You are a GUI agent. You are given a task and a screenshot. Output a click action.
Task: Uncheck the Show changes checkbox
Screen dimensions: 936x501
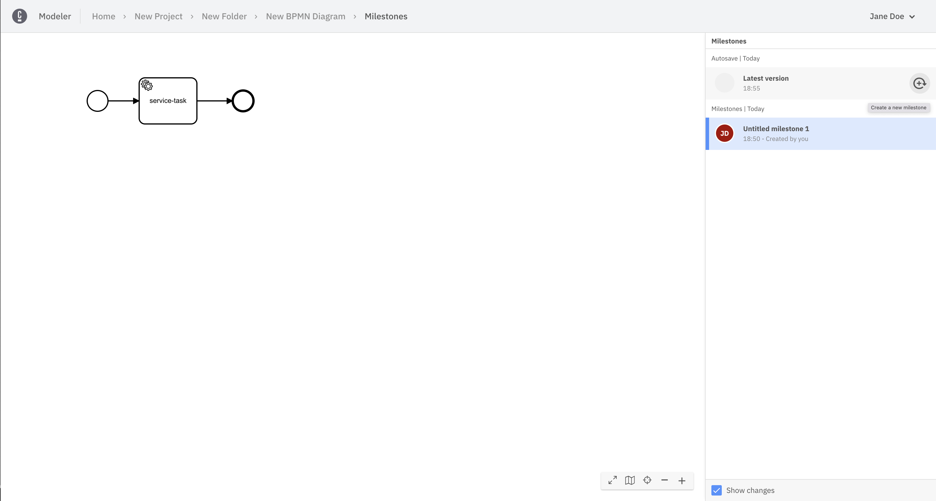click(x=717, y=490)
